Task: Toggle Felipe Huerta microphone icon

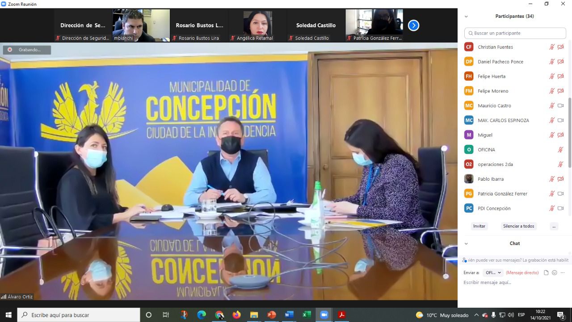Action: pos(552,76)
